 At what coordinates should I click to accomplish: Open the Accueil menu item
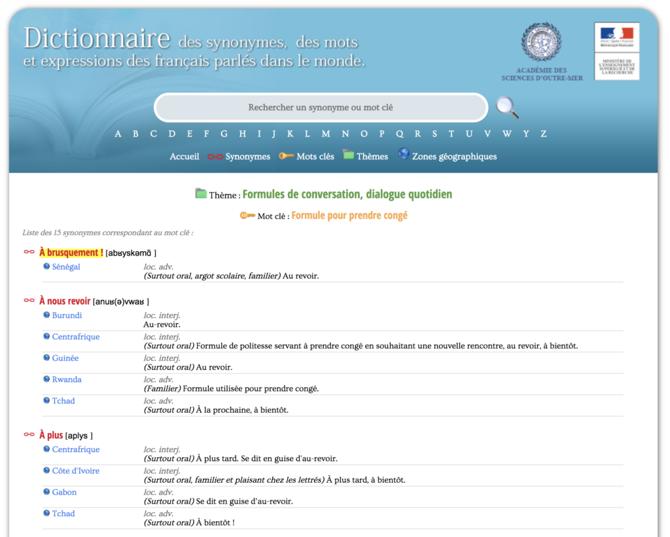[x=185, y=157]
